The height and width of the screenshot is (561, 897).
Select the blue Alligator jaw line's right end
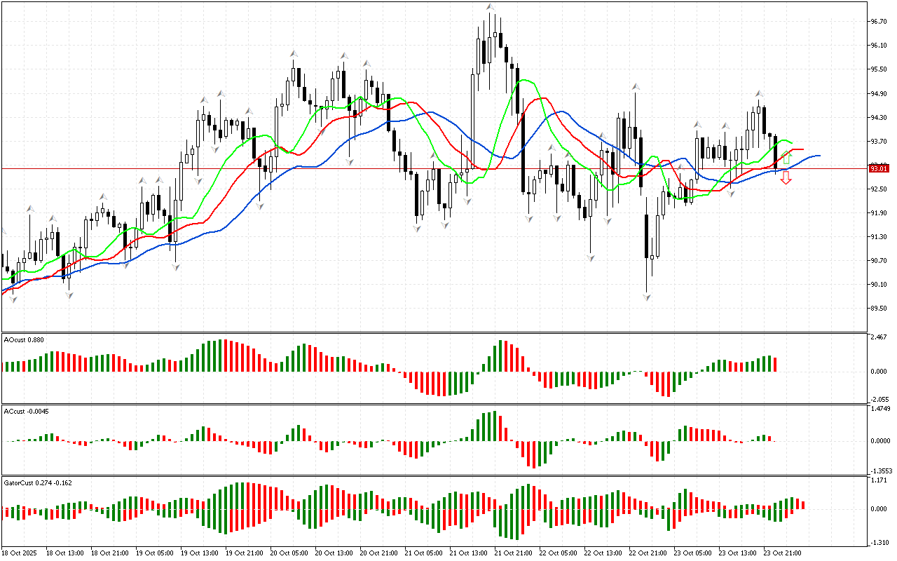pyautogui.click(x=819, y=156)
